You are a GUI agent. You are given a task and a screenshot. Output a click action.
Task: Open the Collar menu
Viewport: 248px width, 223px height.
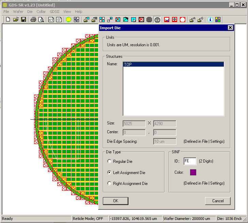tap(41, 12)
